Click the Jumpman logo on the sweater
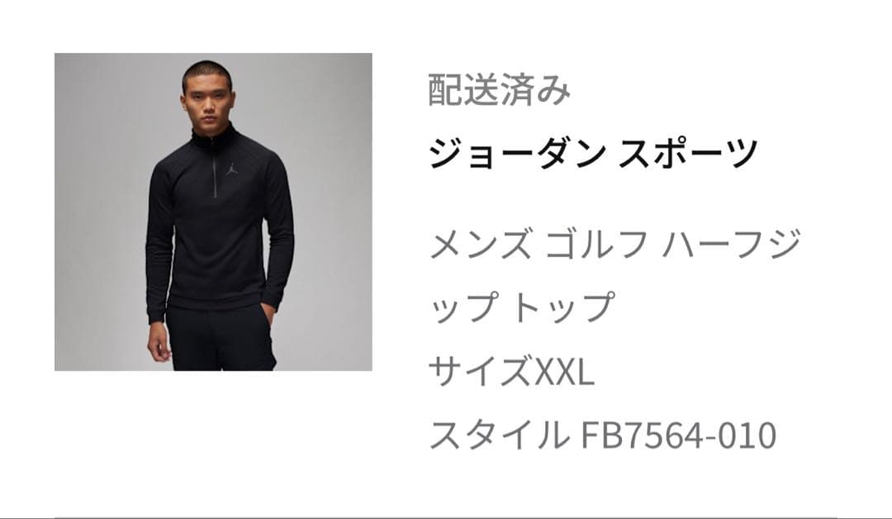Image resolution: width=892 pixels, height=519 pixels. click(230, 169)
